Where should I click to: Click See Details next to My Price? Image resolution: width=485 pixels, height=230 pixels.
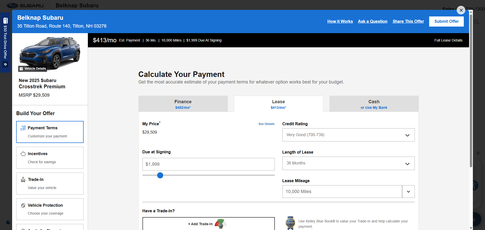(266, 124)
